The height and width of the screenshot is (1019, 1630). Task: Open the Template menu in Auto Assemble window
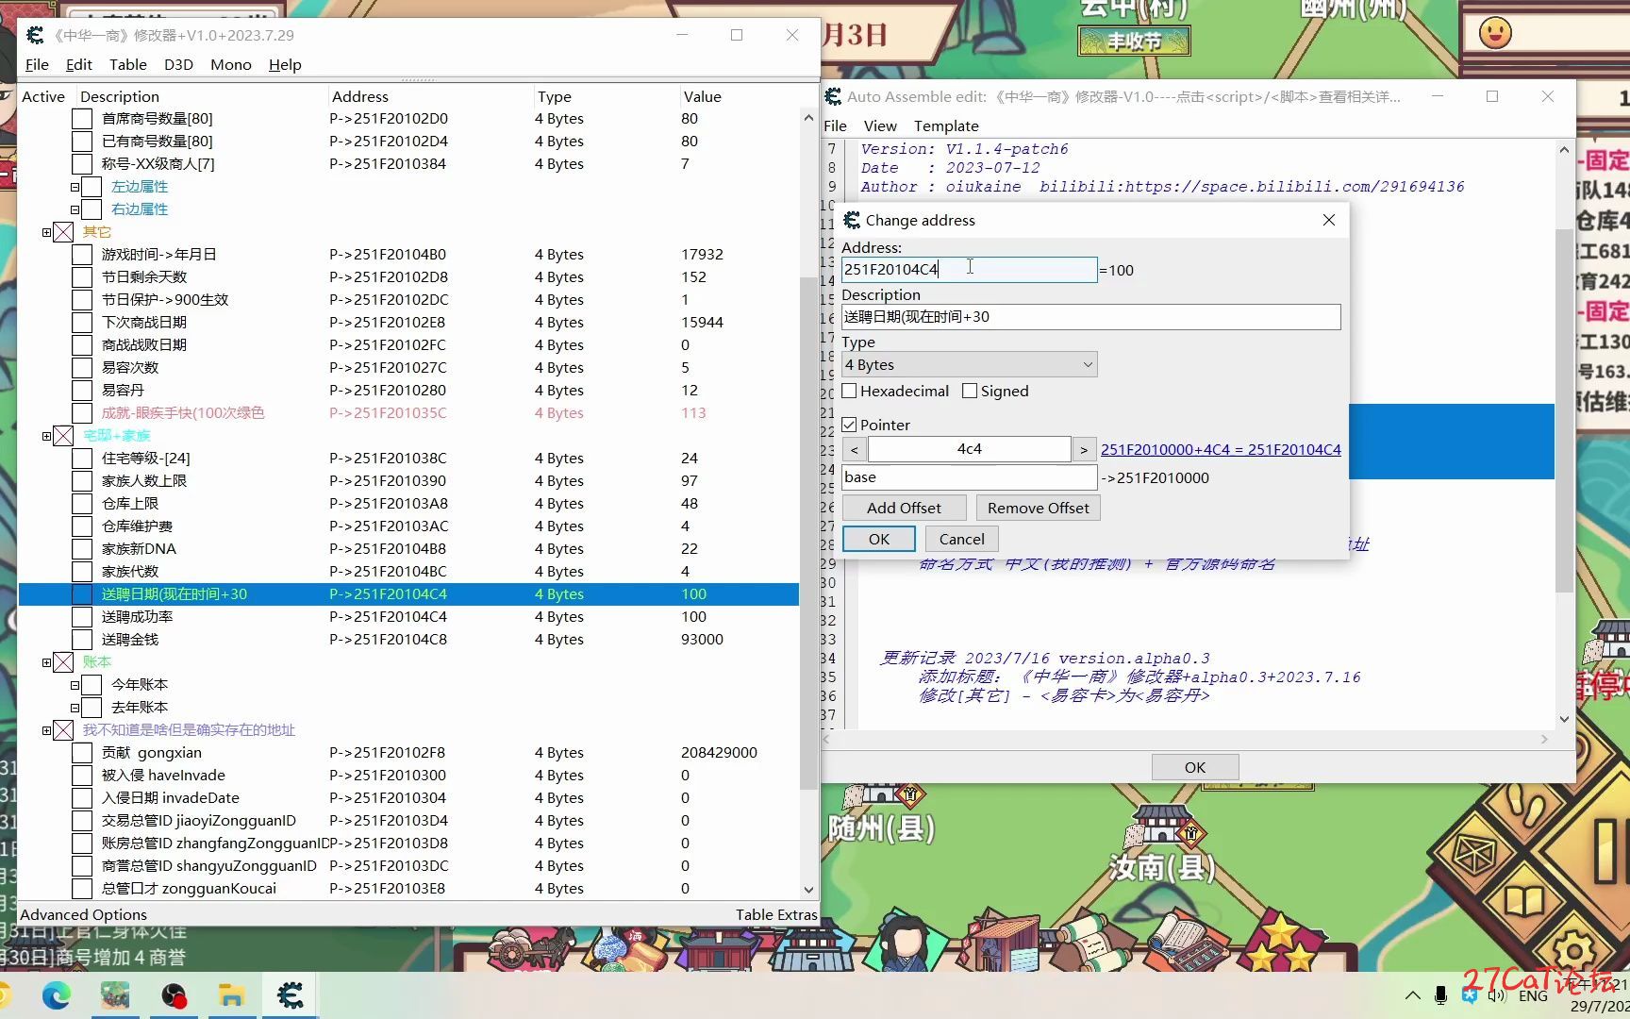[946, 125]
